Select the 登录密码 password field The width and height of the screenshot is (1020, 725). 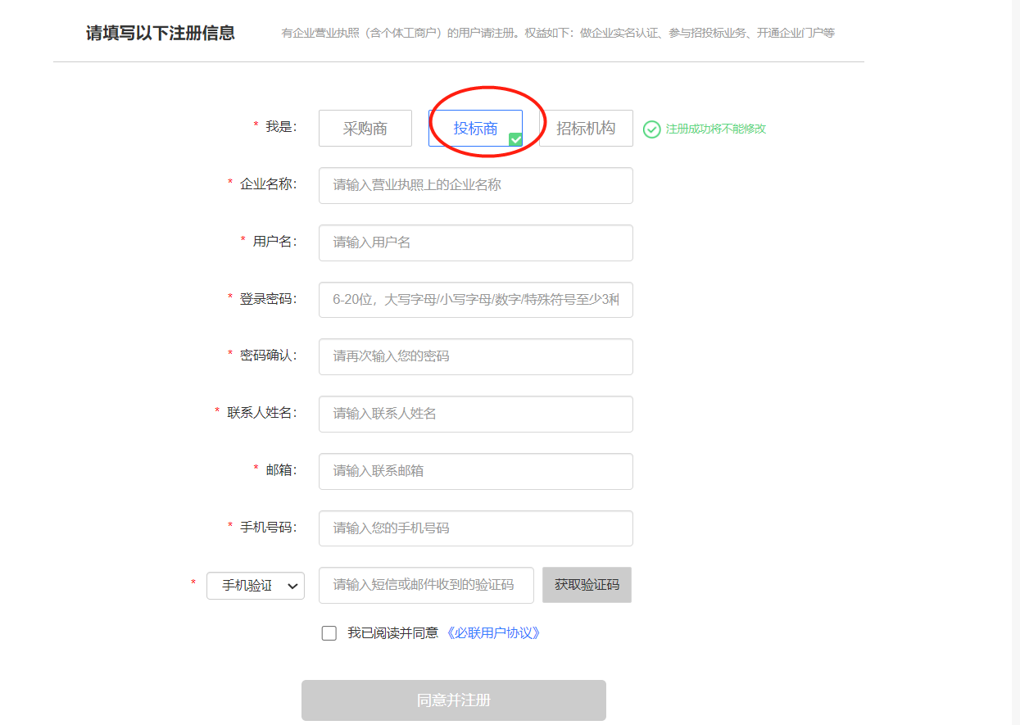(x=475, y=300)
